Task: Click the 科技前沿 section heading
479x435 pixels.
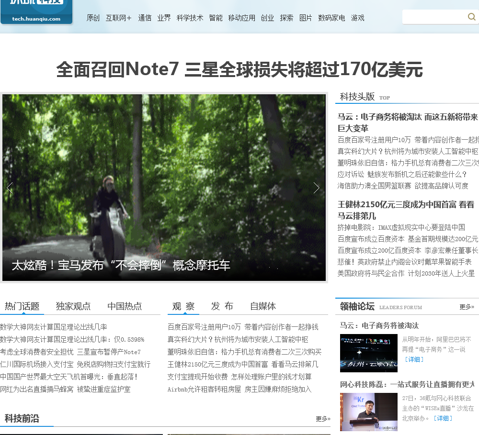Action: [x=22, y=418]
